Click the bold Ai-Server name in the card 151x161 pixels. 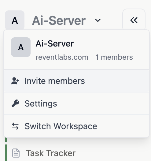tap(55, 44)
